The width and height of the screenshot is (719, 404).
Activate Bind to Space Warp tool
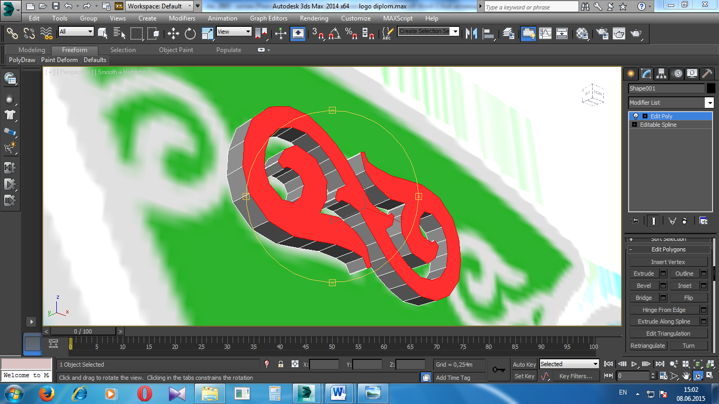(x=47, y=34)
